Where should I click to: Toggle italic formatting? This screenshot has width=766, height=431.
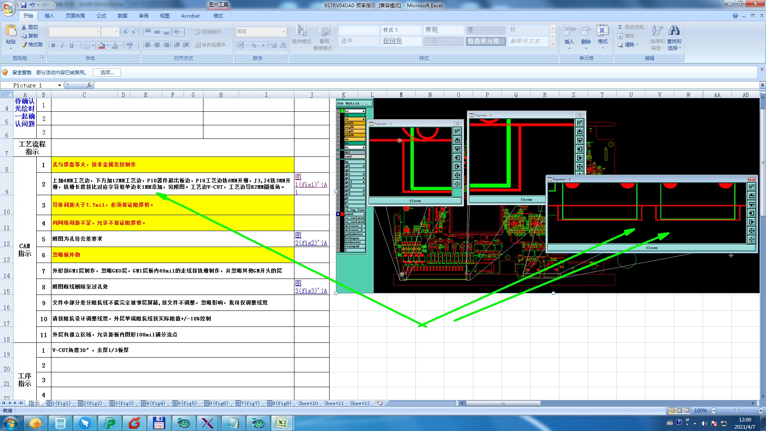coord(62,45)
